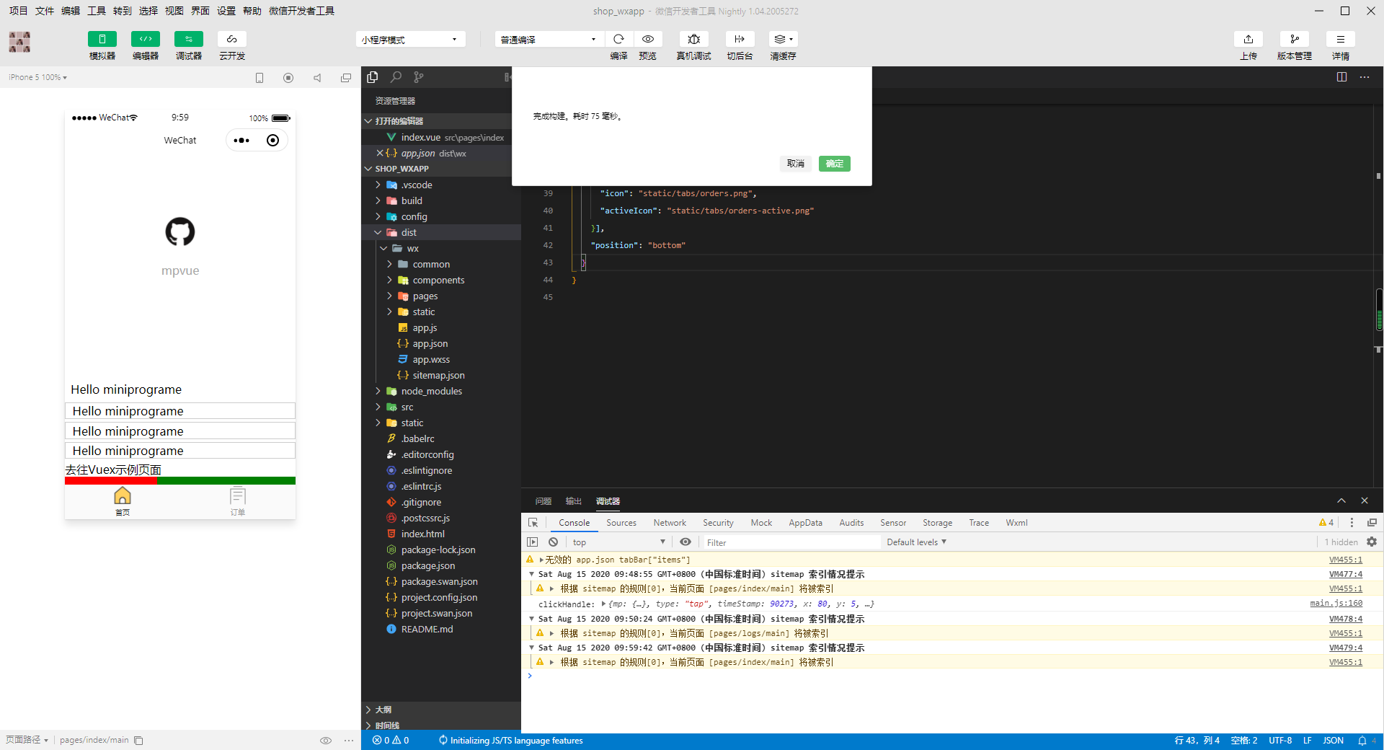Mute the simulator sound icon
This screenshot has height=750, width=1384.
coord(317,78)
